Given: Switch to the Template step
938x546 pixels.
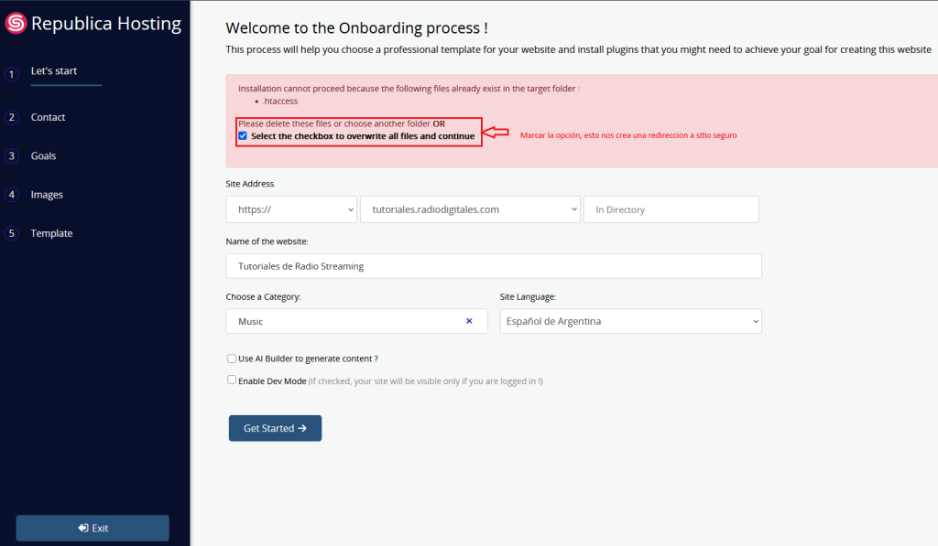Looking at the screenshot, I should click(51, 233).
